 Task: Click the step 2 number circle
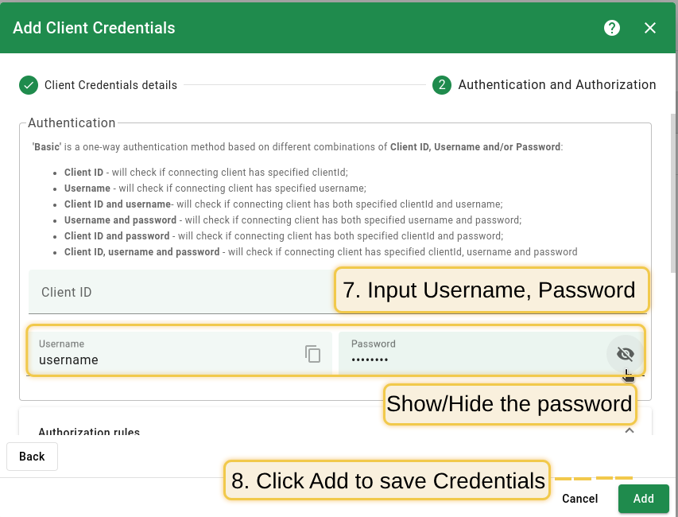[442, 85]
